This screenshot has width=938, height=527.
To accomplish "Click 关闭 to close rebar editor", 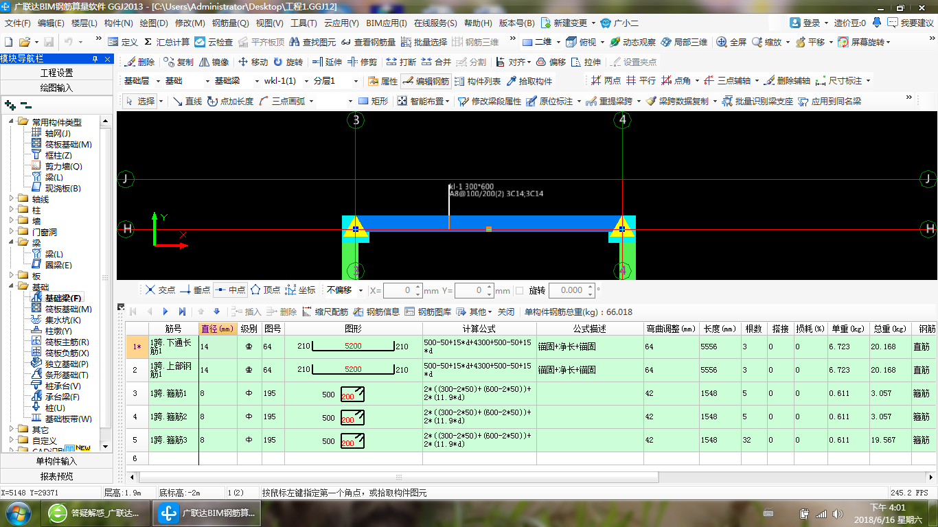I will [506, 312].
